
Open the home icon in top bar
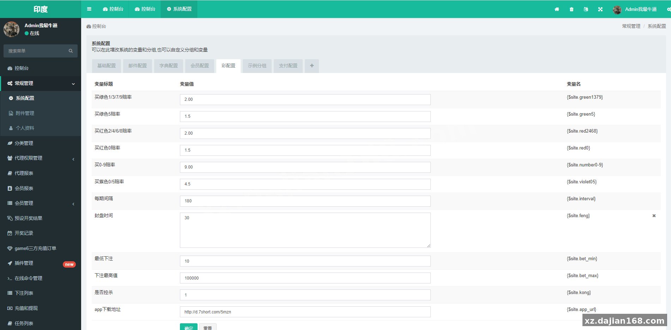tap(557, 9)
